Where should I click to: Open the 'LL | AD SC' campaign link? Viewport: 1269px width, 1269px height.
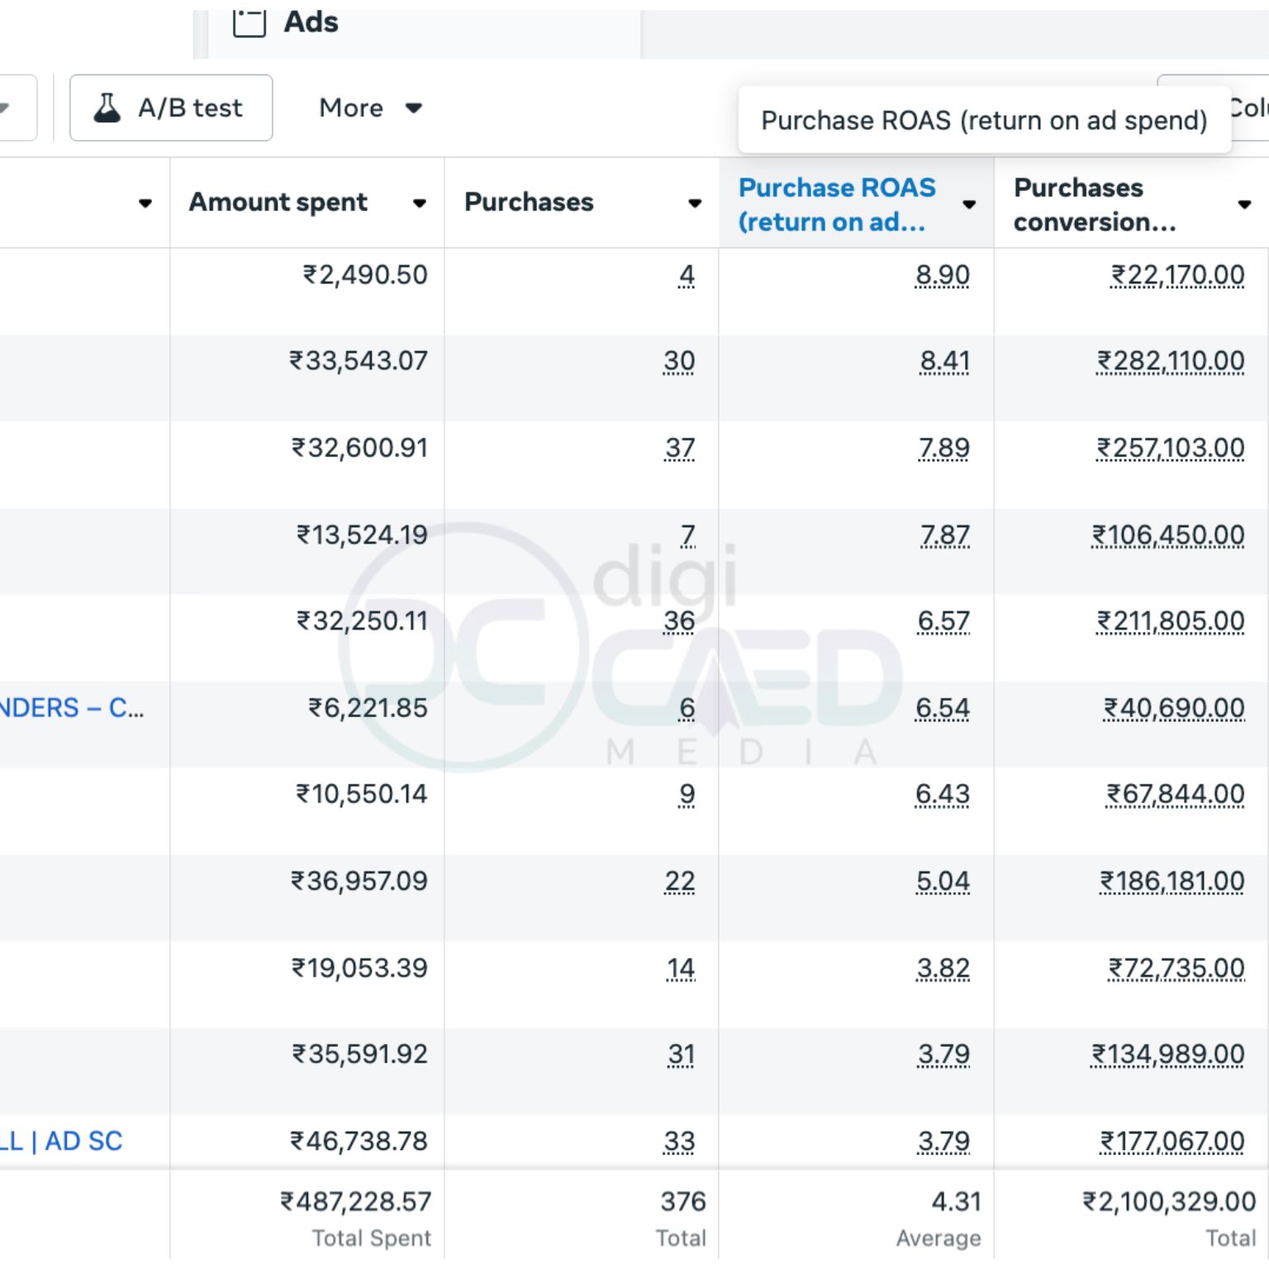point(61,1141)
